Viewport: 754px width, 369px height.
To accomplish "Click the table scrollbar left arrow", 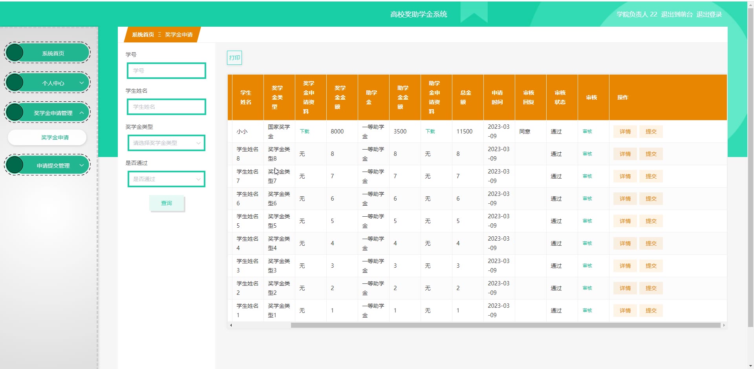I will point(231,325).
